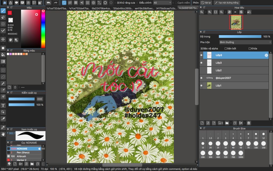The height and width of the screenshot is (171, 273).
Task: Click the share/export icon in top toolbar
Action: click(11, 3)
